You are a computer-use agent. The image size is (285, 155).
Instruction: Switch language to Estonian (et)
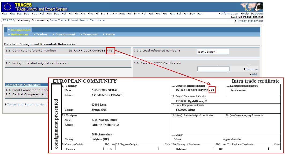coord(64,14)
